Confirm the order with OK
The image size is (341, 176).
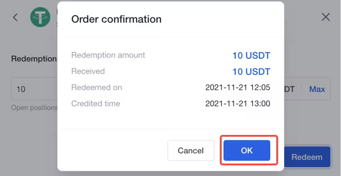247,150
